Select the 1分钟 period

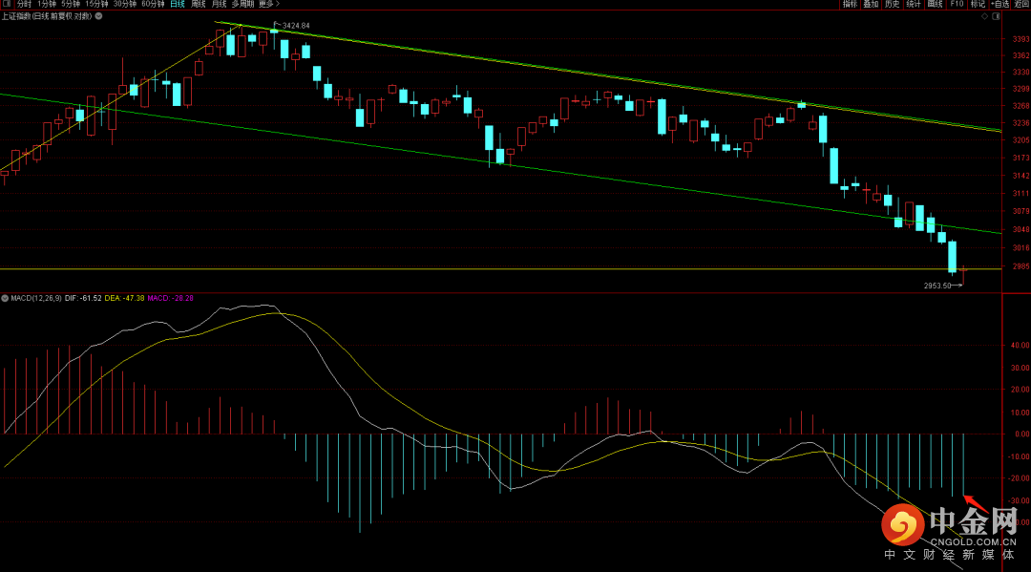coord(47,4)
